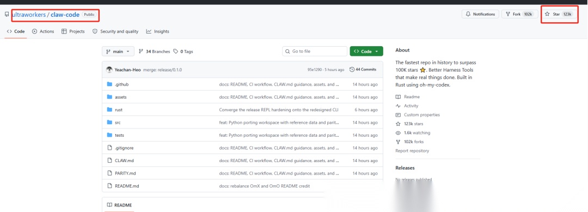Open the claw-code repository link

click(x=65, y=15)
